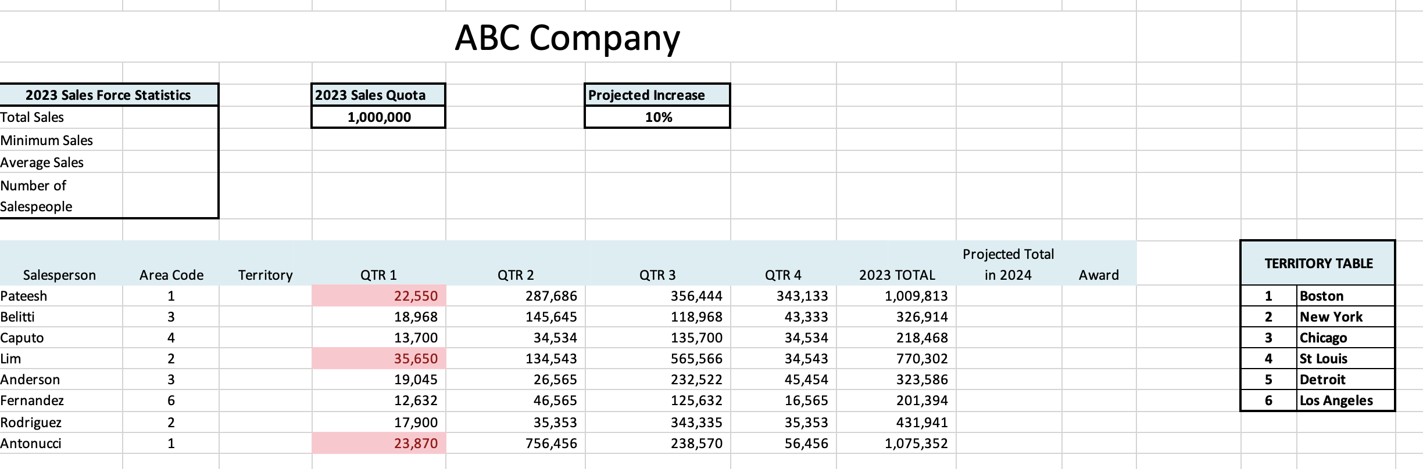Select Caputo's area code 4 cell
The image size is (1423, 469).
pos(171,338)
